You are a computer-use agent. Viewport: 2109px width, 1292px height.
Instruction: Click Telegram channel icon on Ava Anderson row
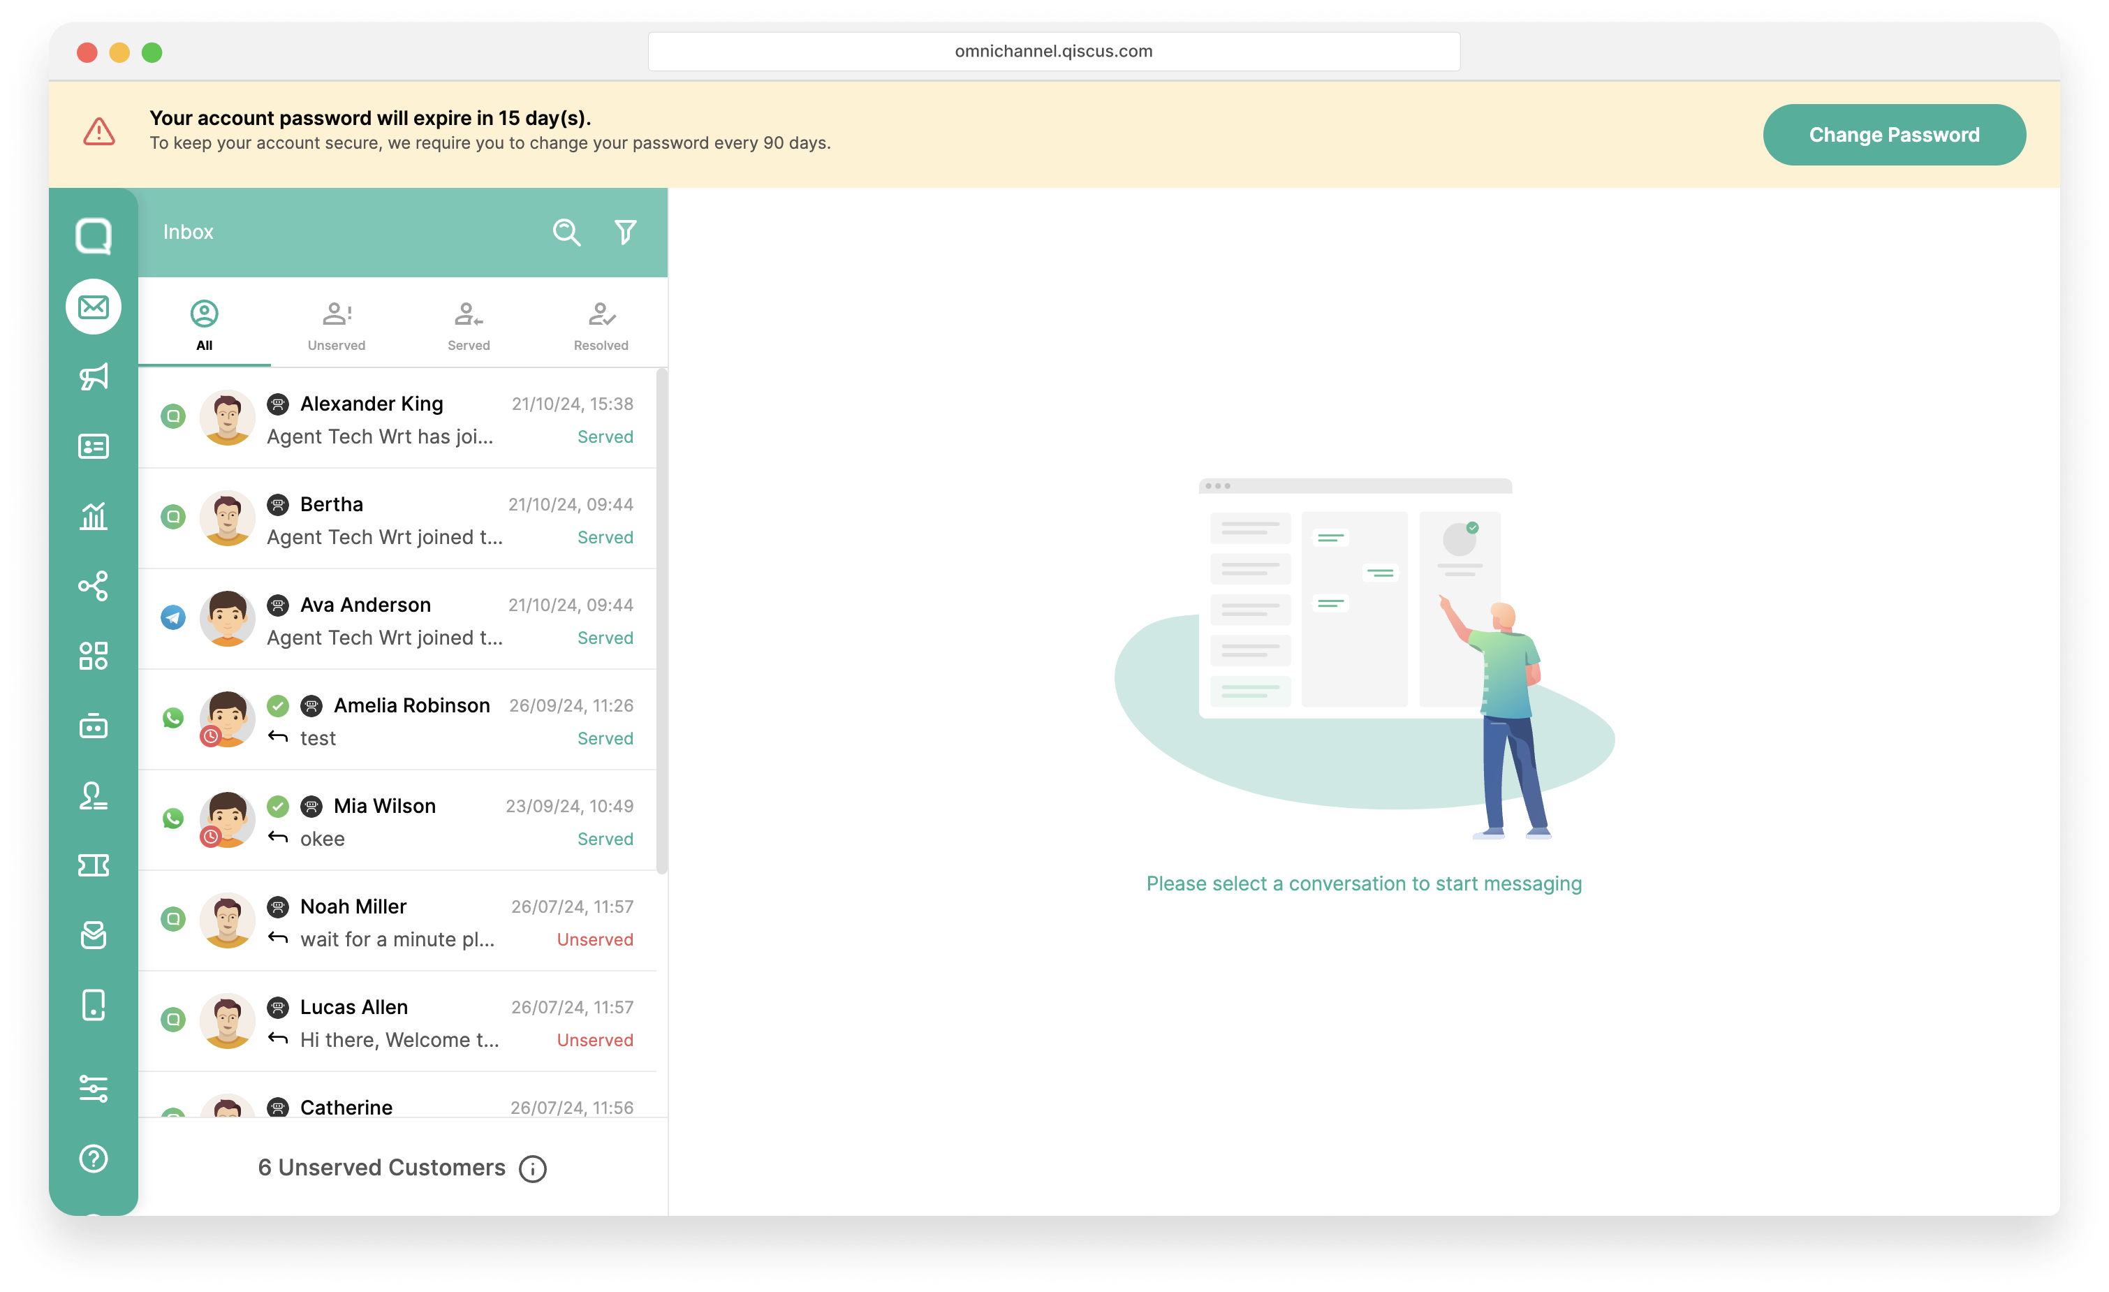pos(173,617)
